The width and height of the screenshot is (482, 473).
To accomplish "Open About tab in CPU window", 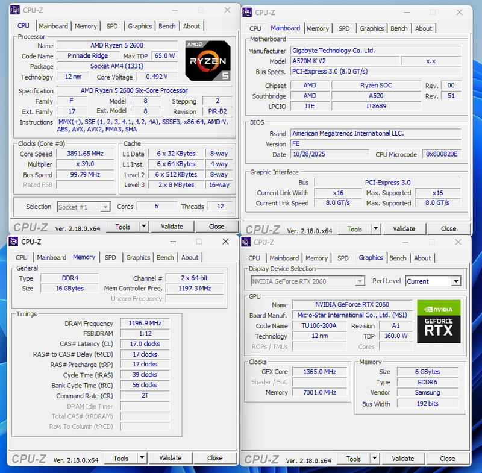I will 192,26.
